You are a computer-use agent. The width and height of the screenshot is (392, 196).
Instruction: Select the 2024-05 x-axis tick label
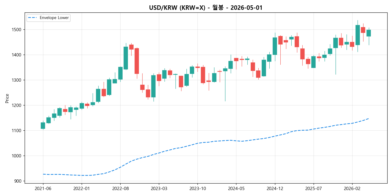[x=236, y=188]
